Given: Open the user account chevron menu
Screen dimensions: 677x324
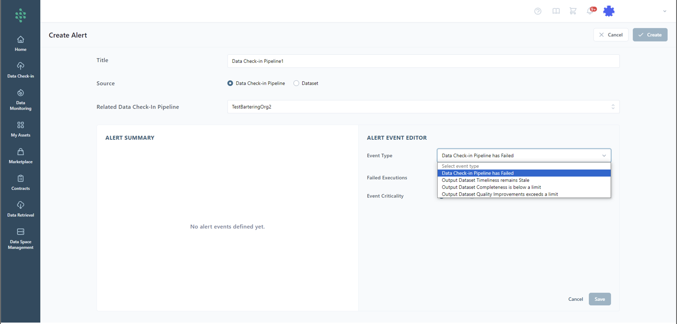Looking at the screenshot, I should 664,11.
